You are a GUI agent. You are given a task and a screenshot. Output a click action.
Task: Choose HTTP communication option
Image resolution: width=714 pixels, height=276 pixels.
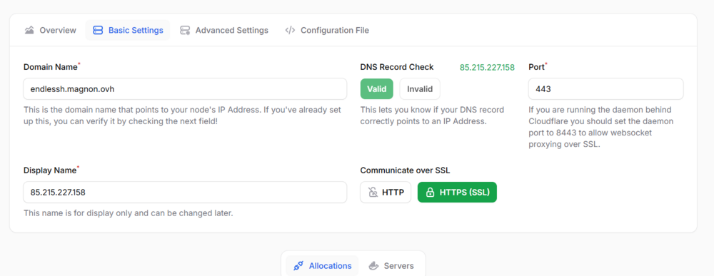click(x=386, y=193)
